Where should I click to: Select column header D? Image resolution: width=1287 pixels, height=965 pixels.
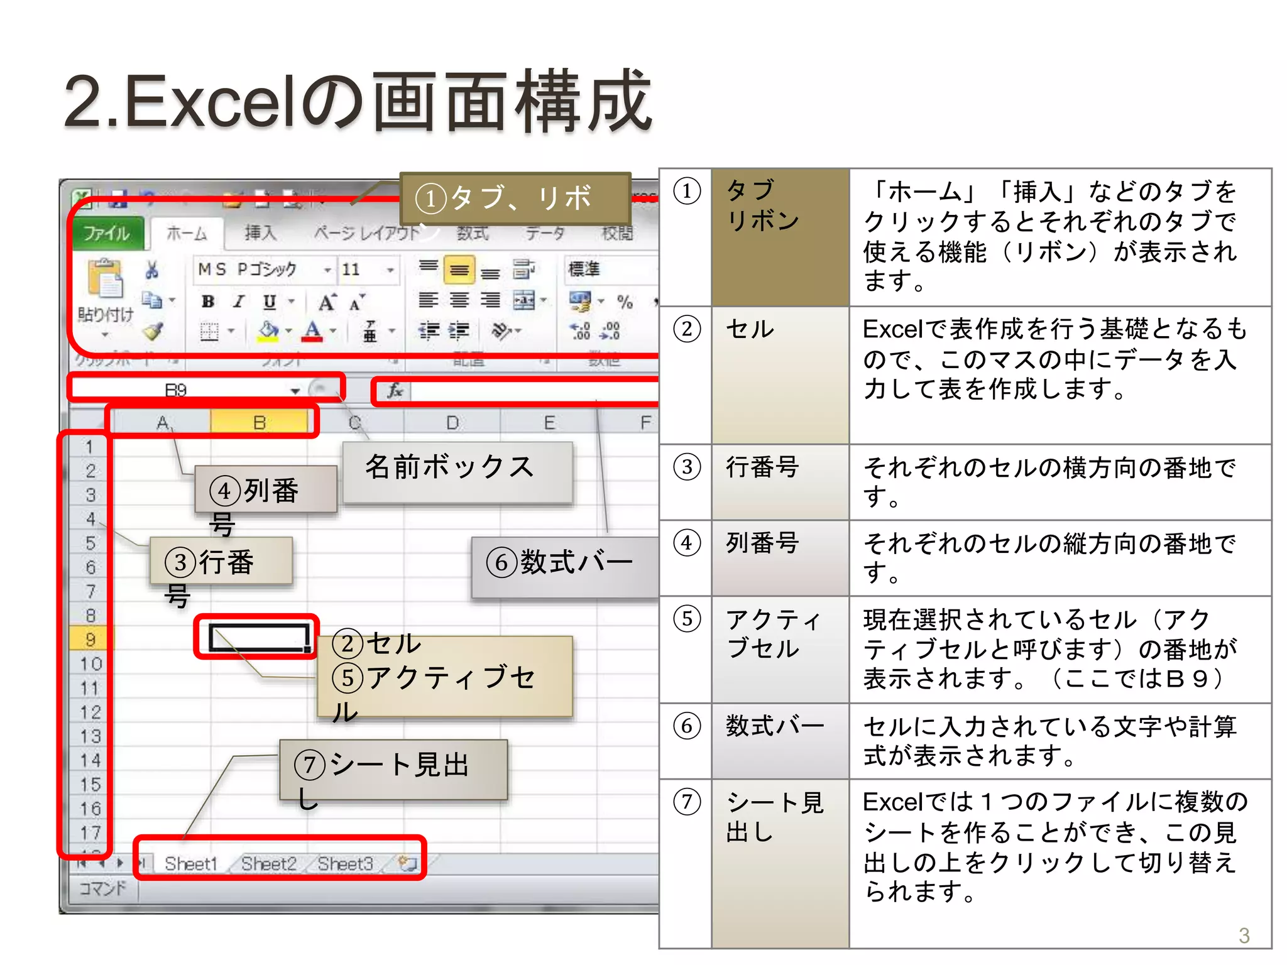coord(452,423)
